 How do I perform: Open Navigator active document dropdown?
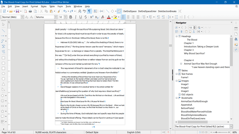tap(231, 126)
